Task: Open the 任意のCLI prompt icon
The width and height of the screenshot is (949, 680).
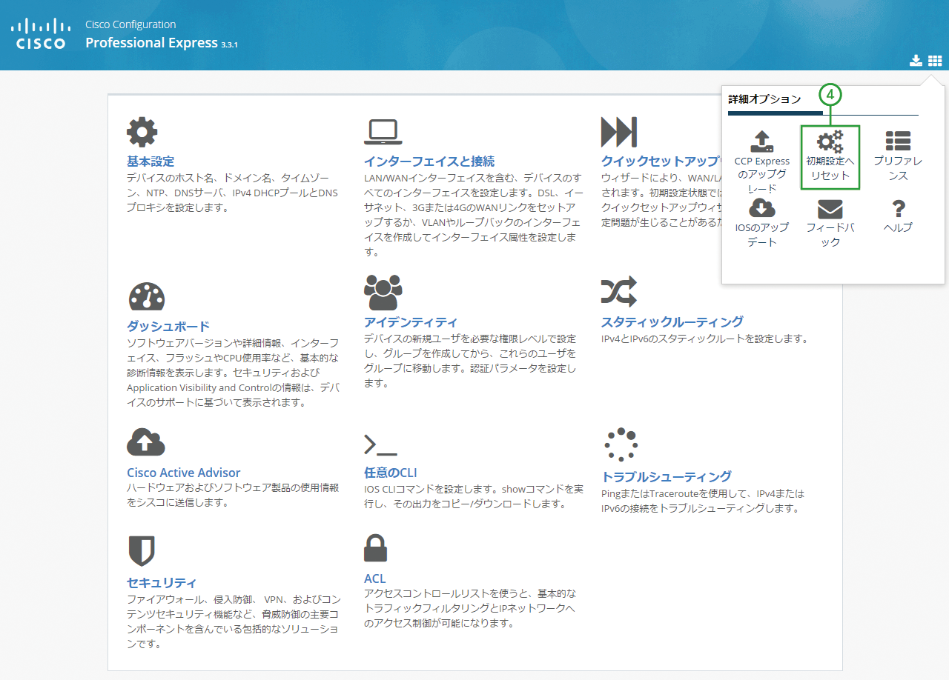Action: tap(380, 444)
